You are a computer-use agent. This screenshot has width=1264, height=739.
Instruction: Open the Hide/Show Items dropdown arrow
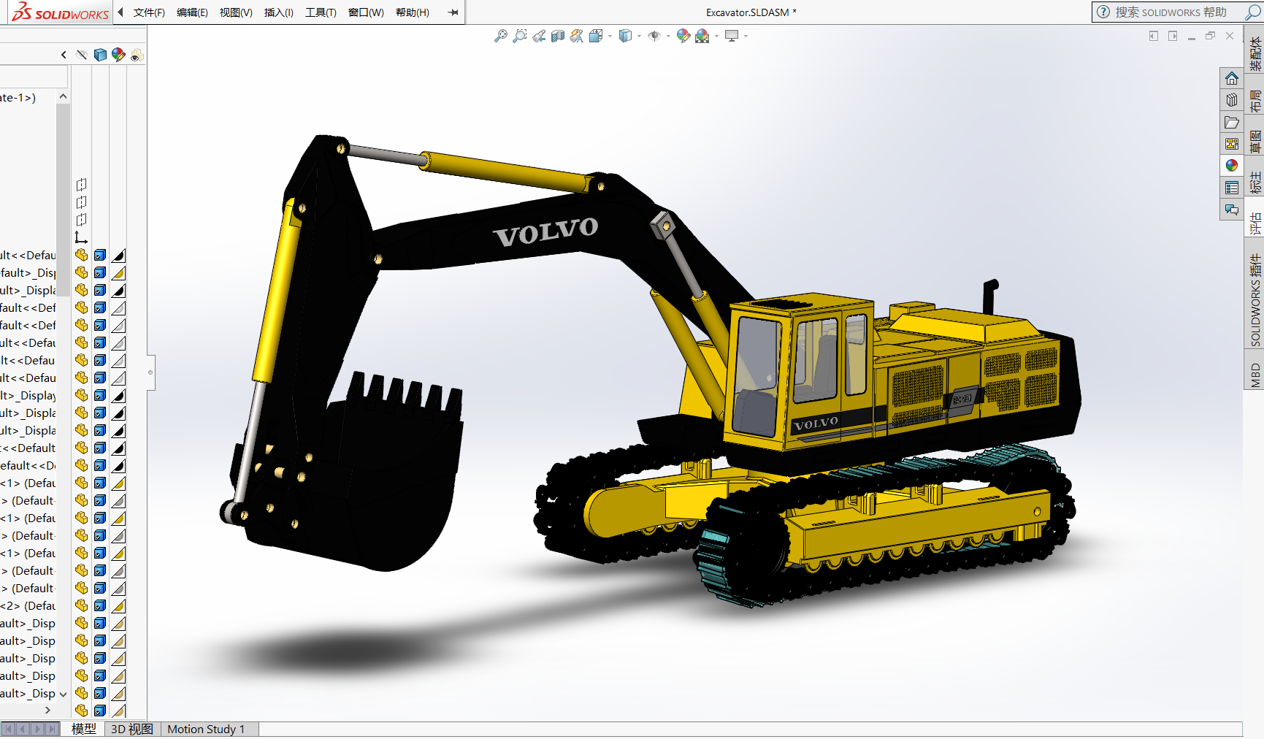pos(668,36)
